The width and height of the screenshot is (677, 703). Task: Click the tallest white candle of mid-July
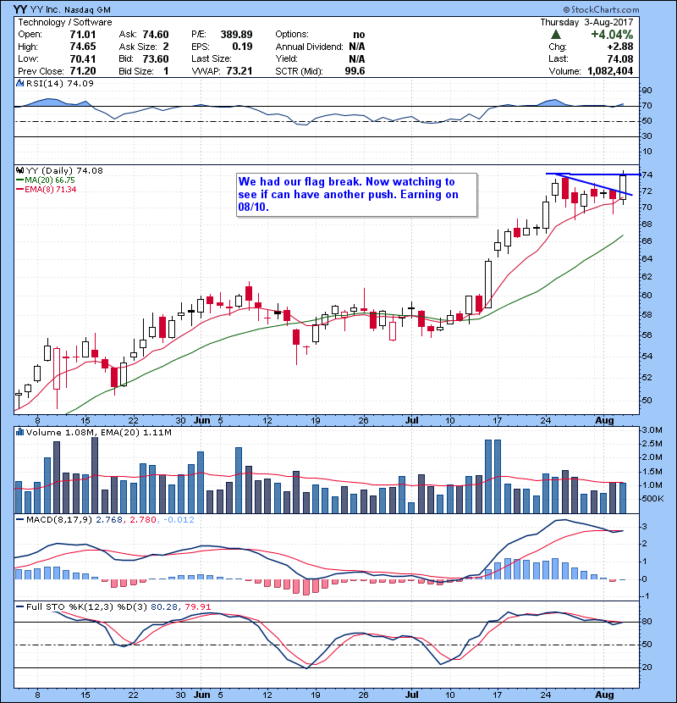point(488,285)
